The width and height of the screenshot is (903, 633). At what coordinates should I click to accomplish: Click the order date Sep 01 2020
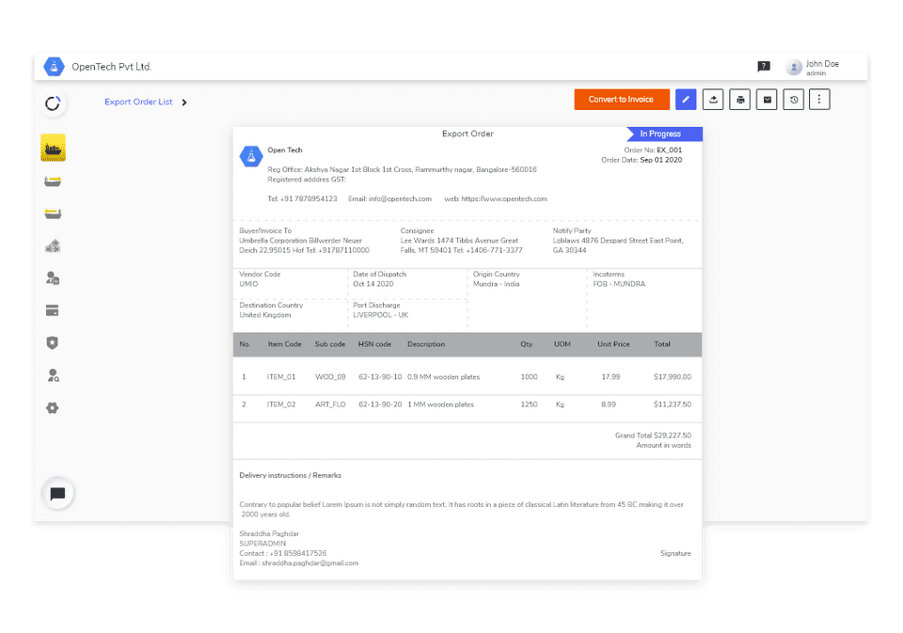[661, 160]
